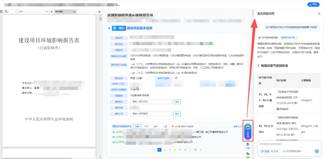The image size is (324, 159).
Task: Click the 反馈 feedback icon
Action: (x=248, y=146)
